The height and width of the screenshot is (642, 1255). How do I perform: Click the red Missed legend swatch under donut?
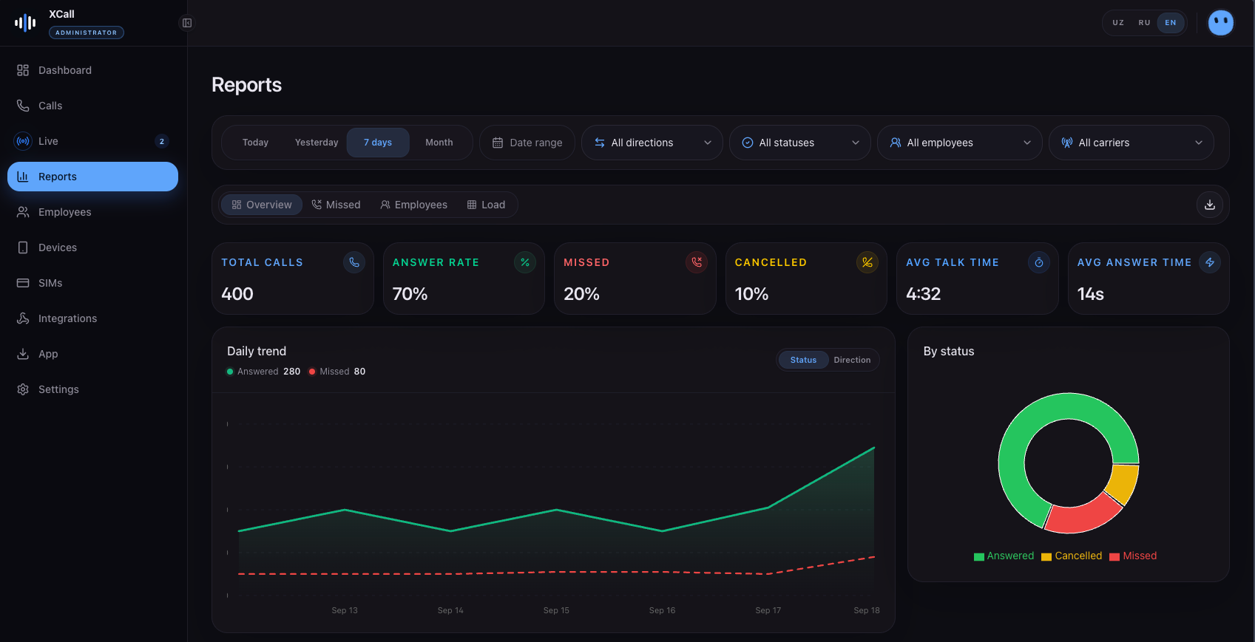1114,557
